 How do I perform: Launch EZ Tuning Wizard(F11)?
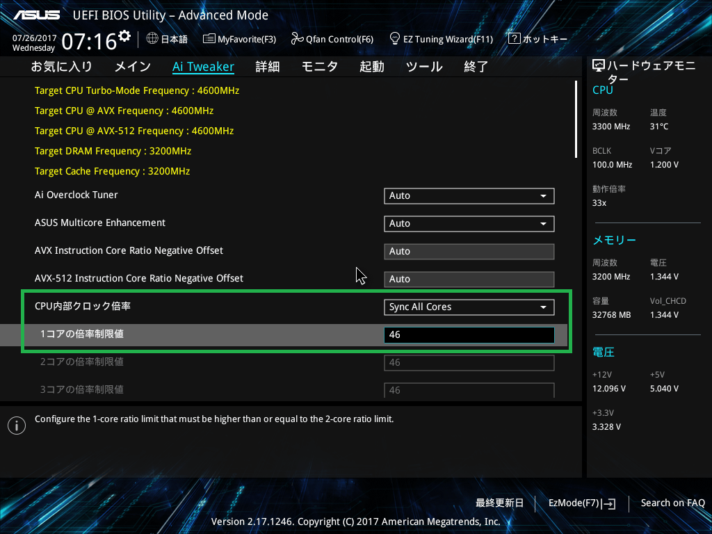[x=442, y=39]
